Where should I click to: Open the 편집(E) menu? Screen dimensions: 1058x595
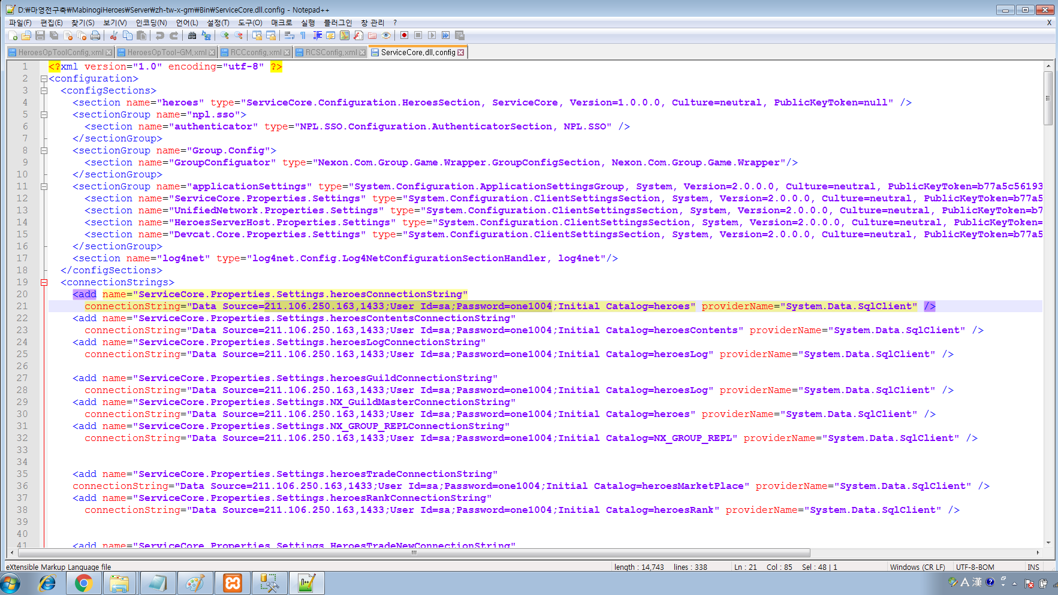tap(51, 23)
